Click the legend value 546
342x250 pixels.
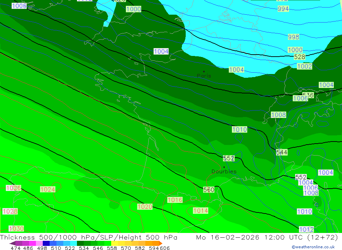(x=98, y=248)
